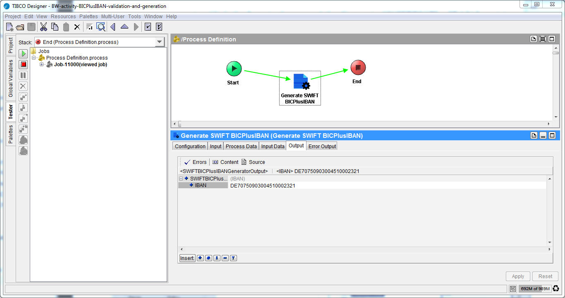This screenshot has height=298, width=565.
Task: Open the Process Data tab
Action: pyautogui.click(x=241, y=146)
